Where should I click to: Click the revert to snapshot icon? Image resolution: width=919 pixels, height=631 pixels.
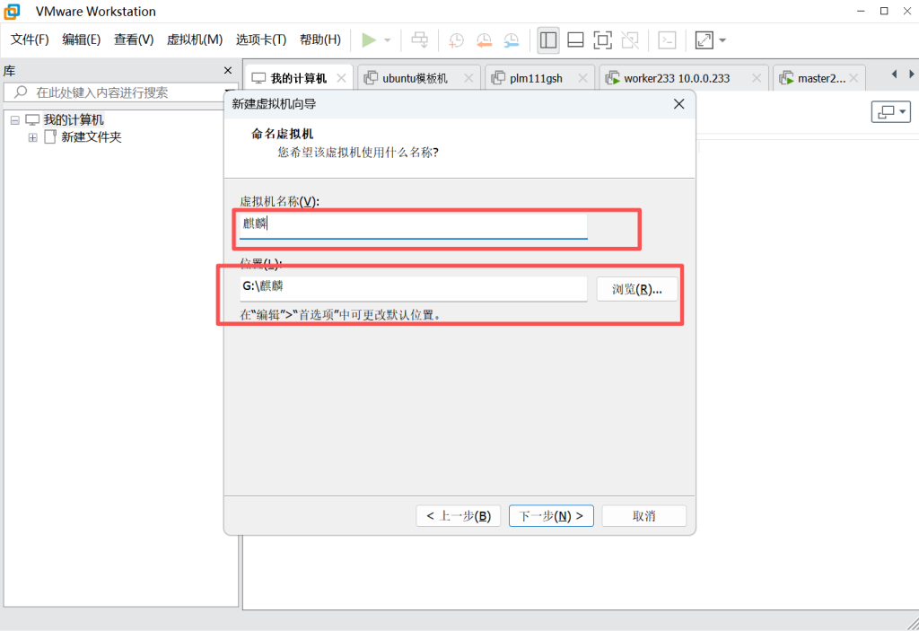(484, 40)
